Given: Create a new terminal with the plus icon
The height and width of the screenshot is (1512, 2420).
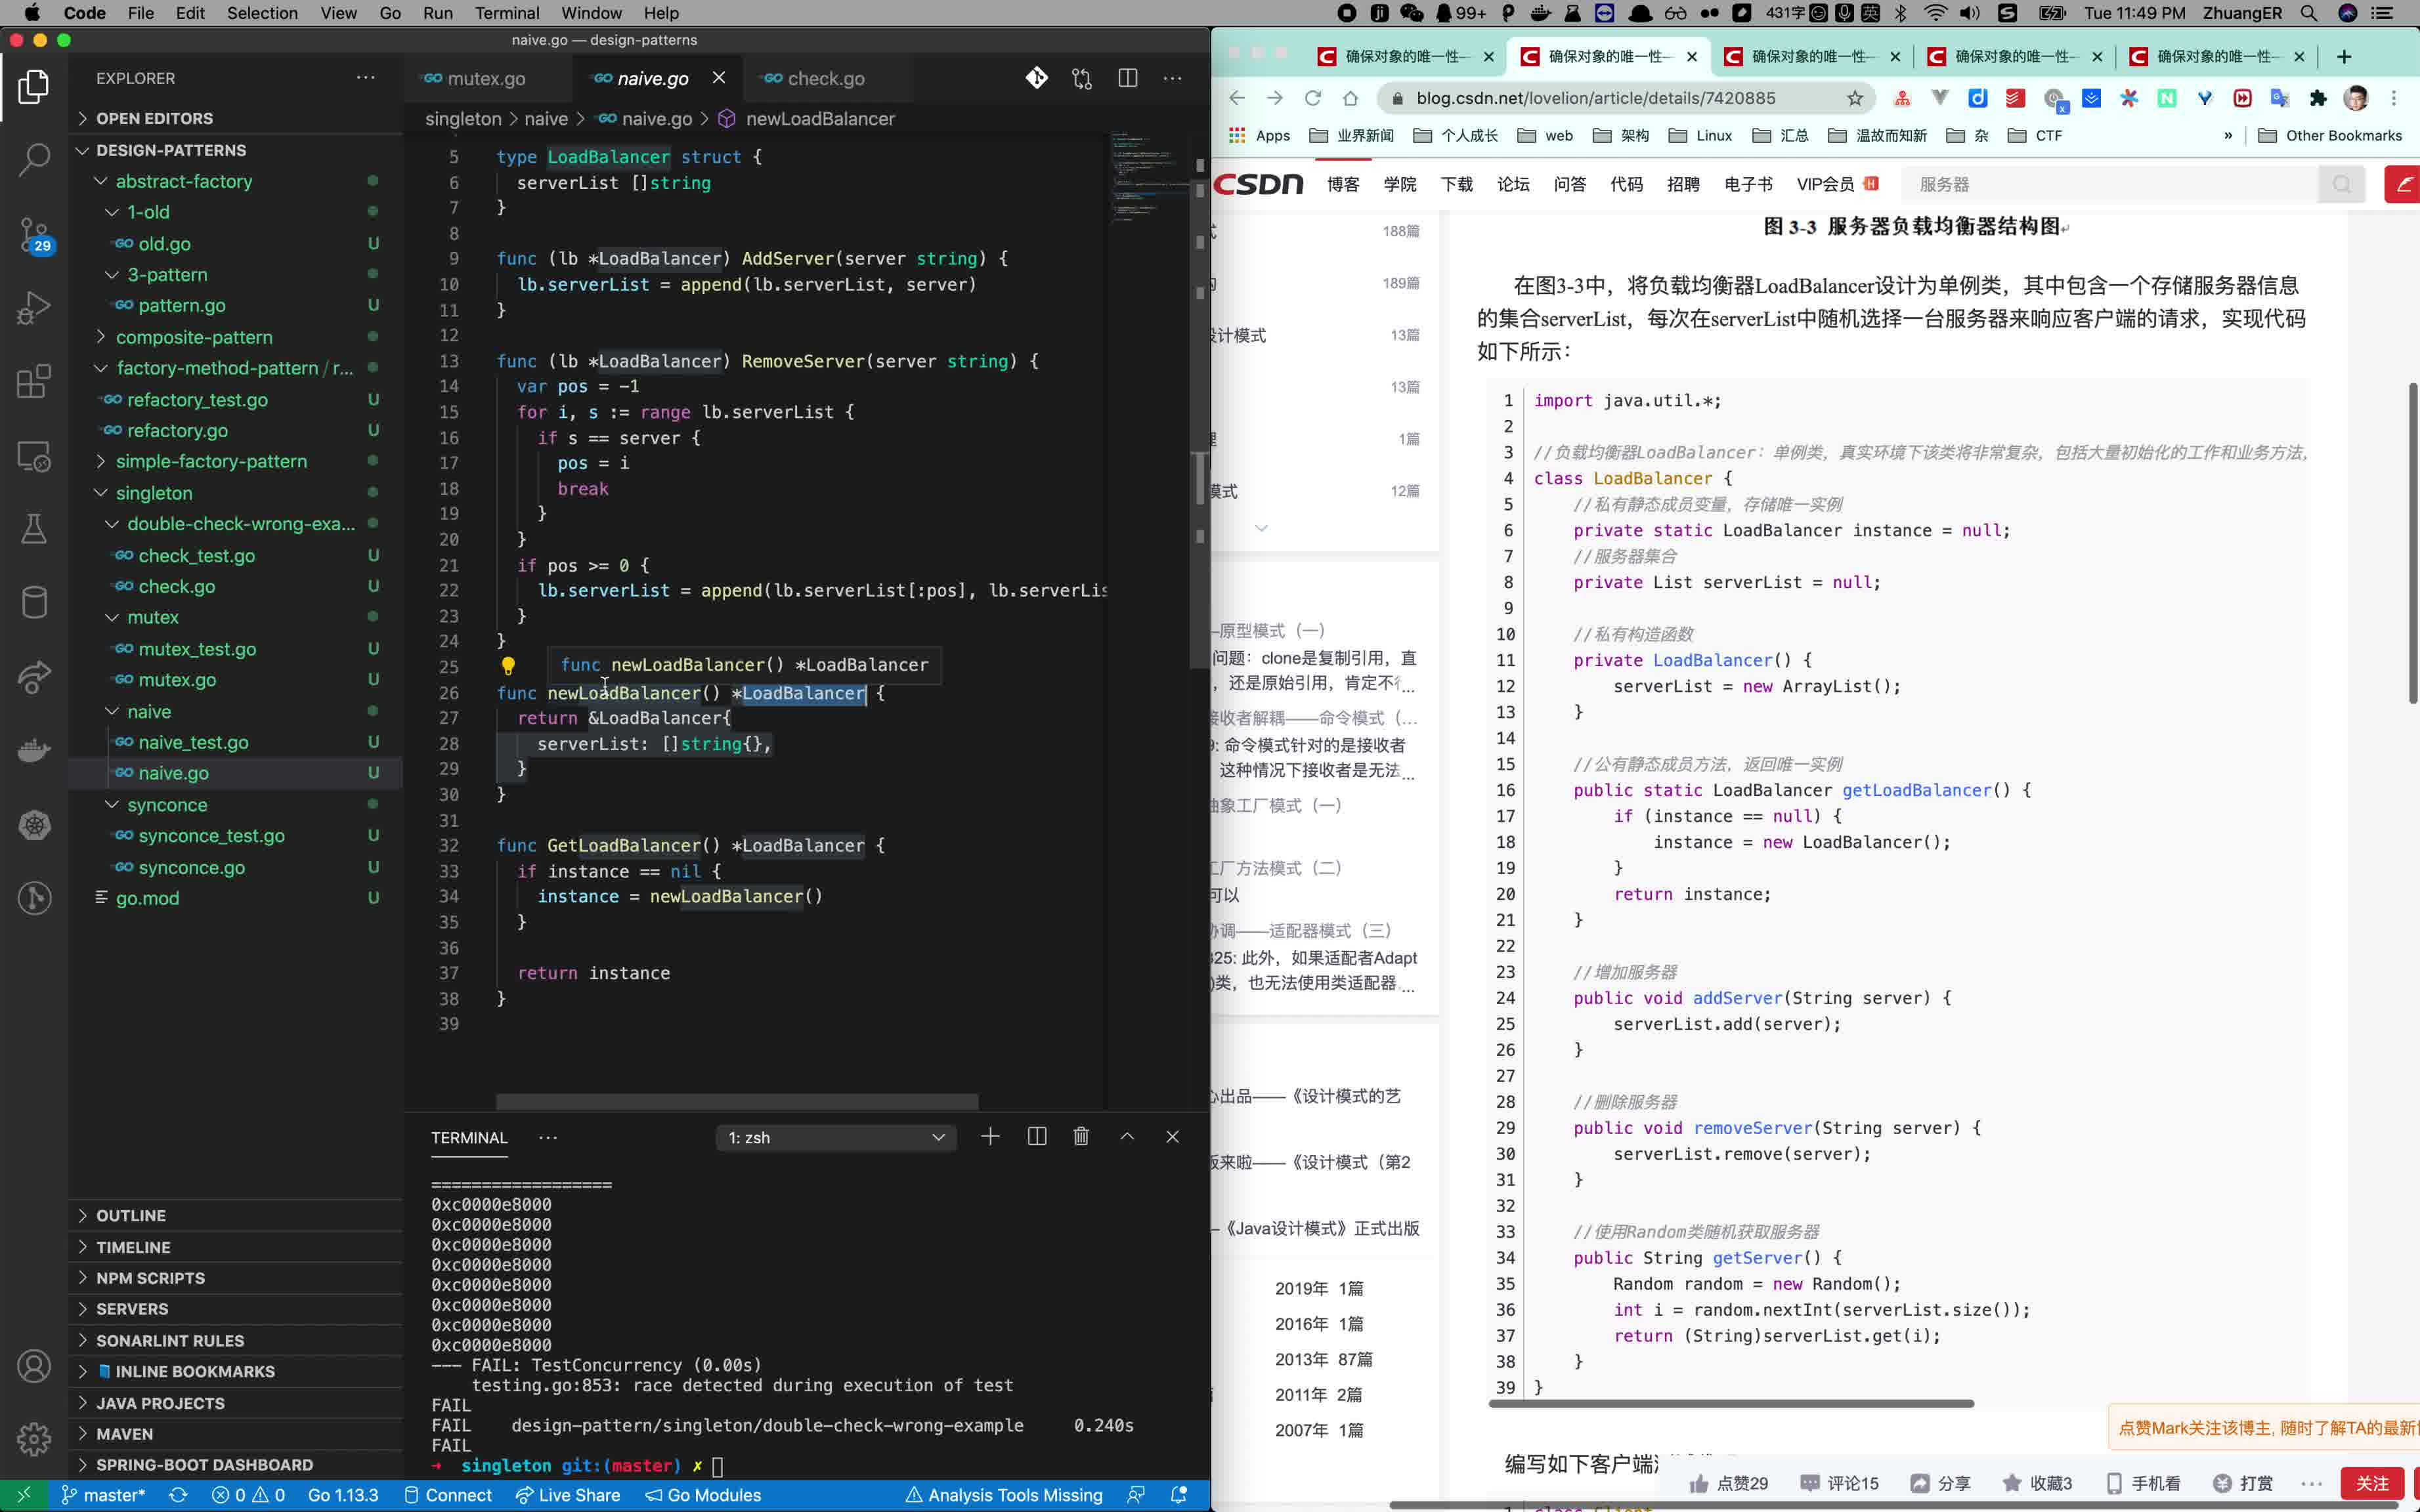Looking at the screenshot, I should [x=991, y=1137].
